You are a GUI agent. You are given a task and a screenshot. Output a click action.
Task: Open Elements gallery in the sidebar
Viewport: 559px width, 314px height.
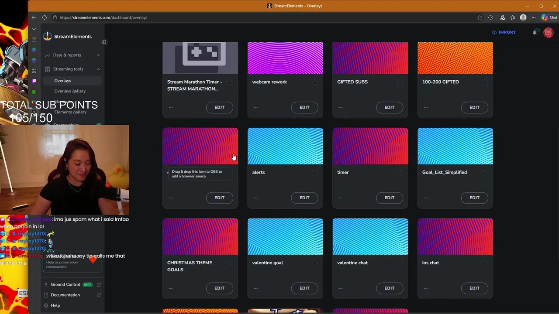click(x=70, y=112)
